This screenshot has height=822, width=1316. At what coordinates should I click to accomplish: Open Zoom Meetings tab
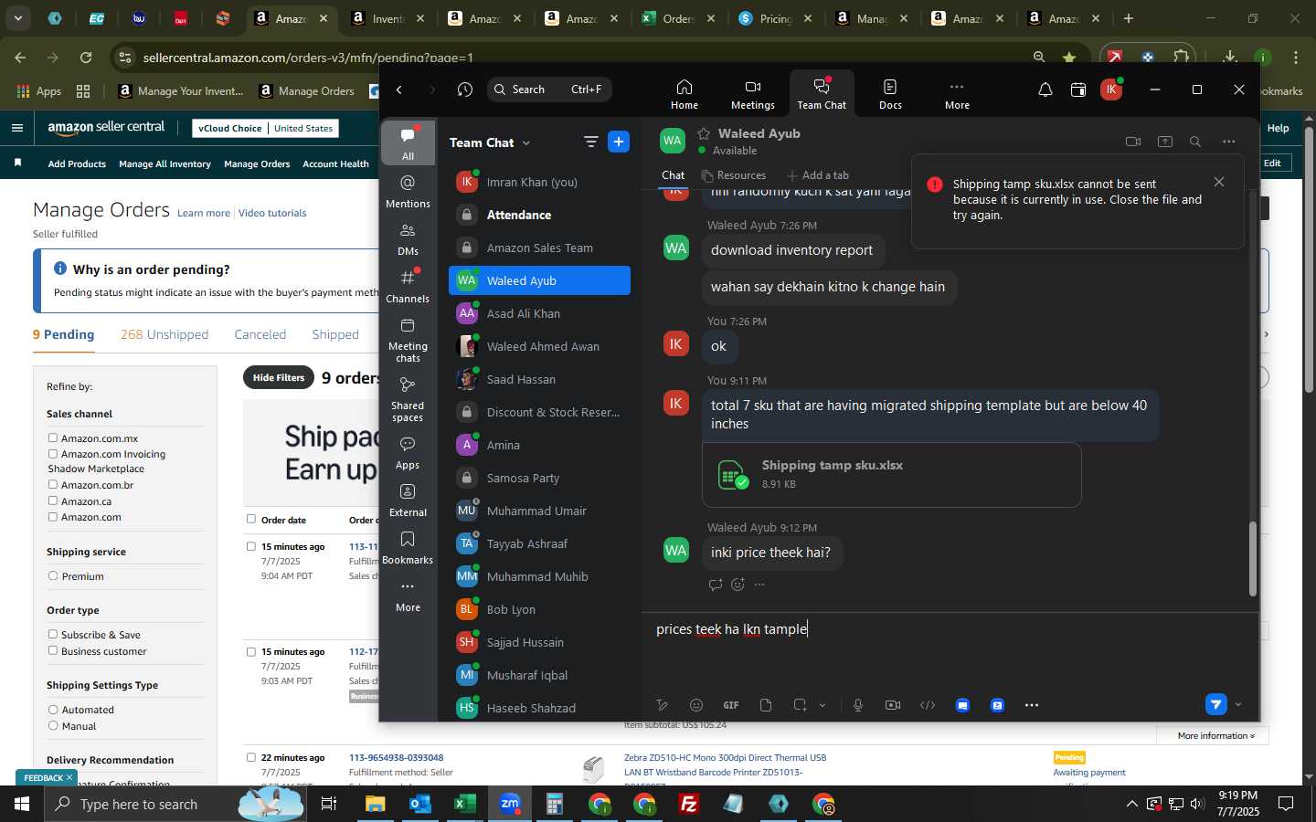752,94
